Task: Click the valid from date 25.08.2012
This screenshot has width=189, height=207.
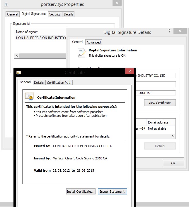Action: point(61,171)
